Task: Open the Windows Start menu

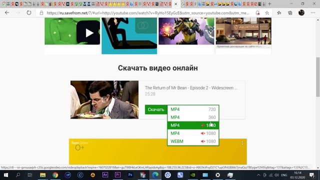Action: click(6, 175)
